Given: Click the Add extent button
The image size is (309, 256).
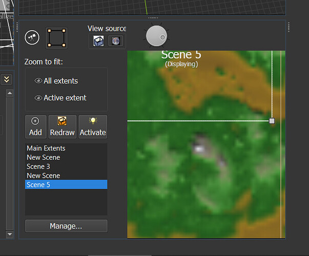Looking at the screenshot, I should coord(35,127).
